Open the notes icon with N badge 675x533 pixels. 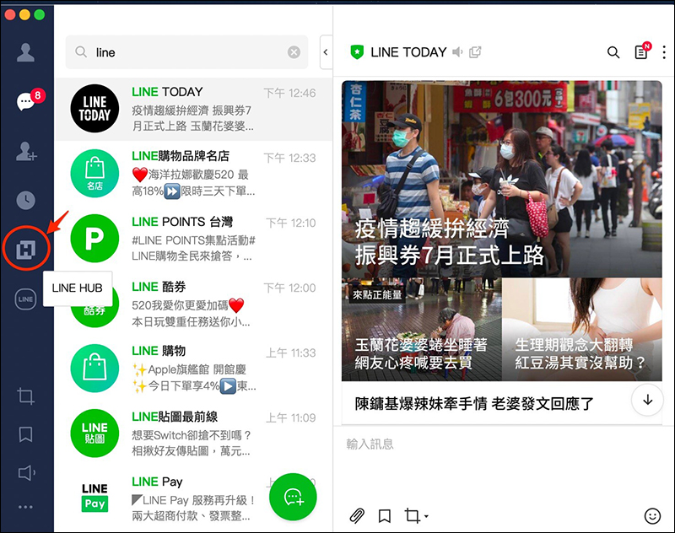click(642, 51)
